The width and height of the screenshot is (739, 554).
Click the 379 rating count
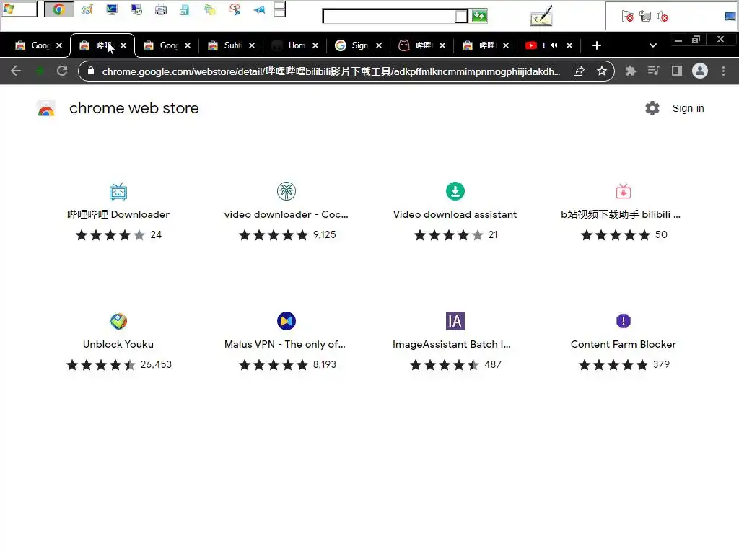pyautogui.click(x=661, y=364)
